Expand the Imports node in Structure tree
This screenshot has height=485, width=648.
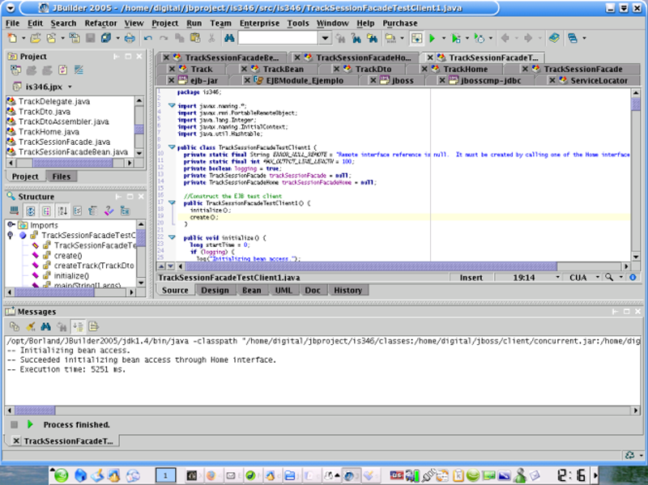[10, 225]
